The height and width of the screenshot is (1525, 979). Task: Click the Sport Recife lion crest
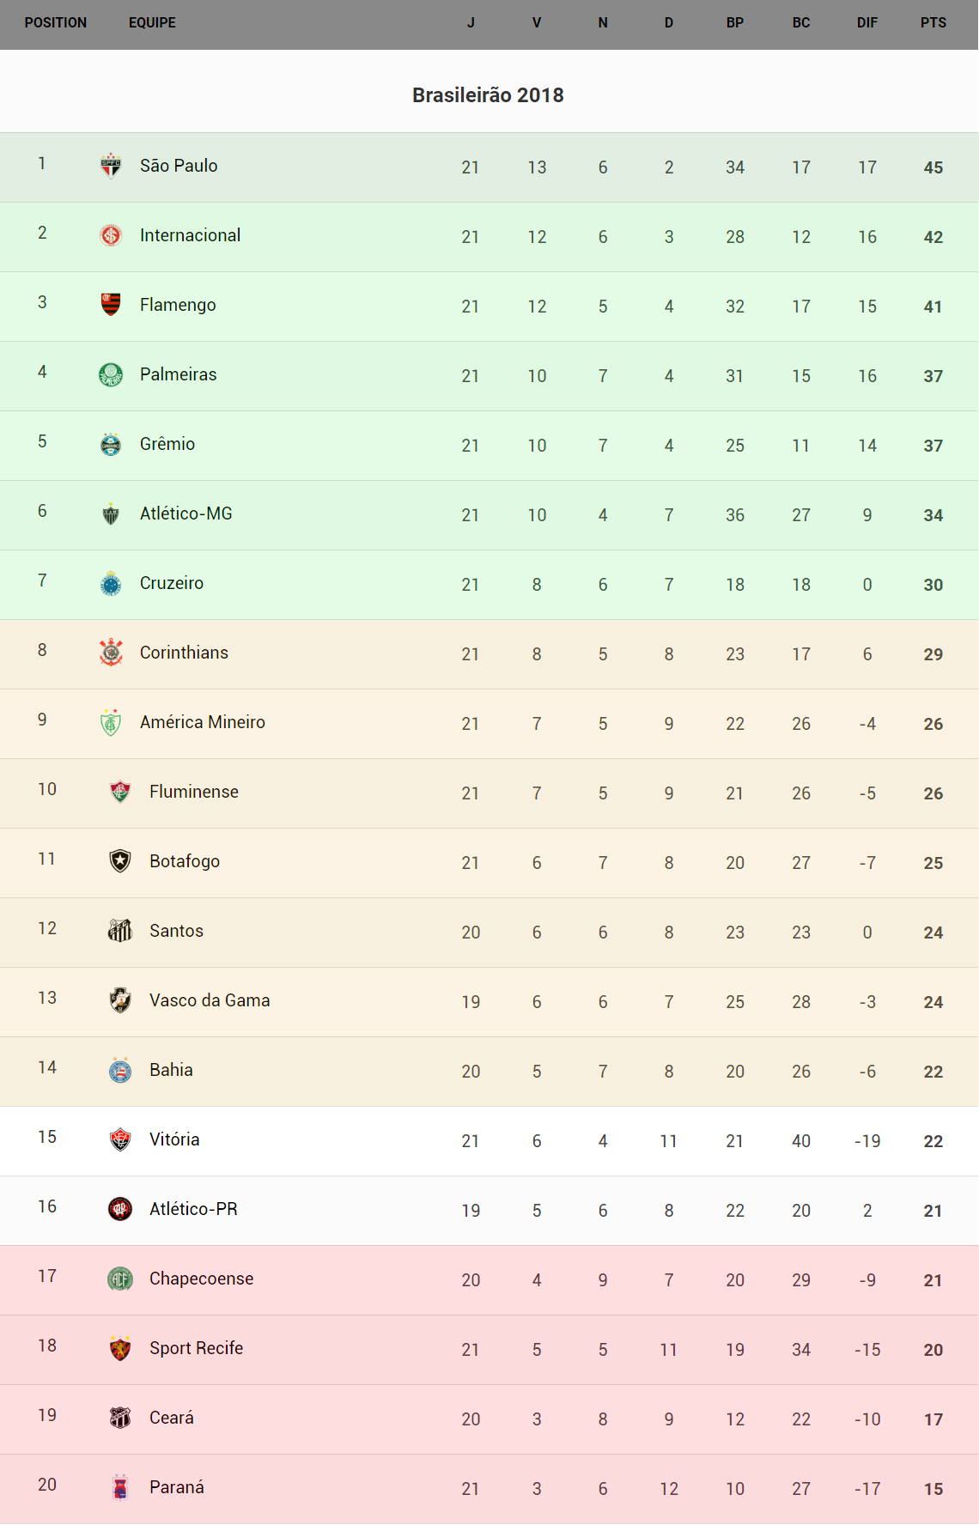(x=120, y=1348)
